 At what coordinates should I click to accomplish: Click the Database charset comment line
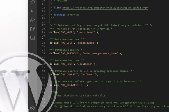[92, 71]
